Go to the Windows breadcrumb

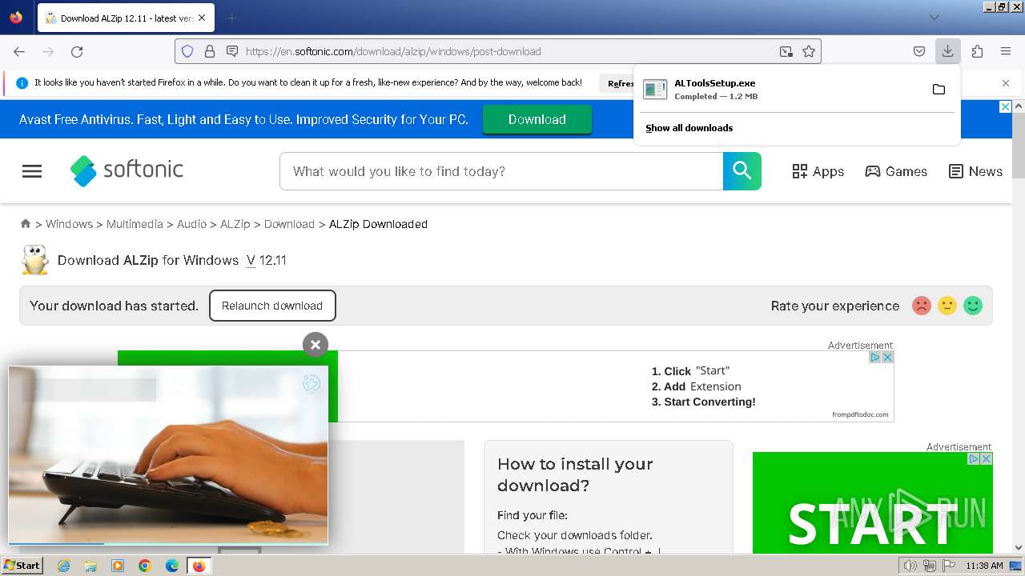pyautogui.click(x=69, y=224)
